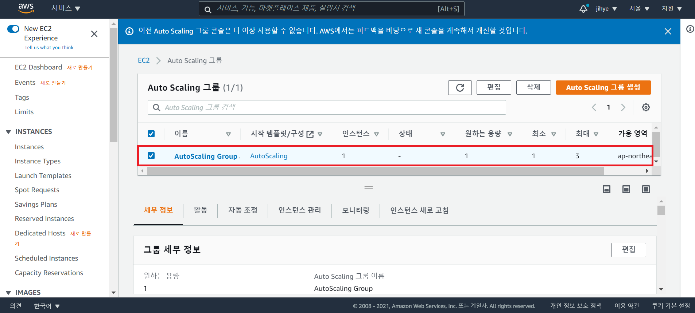
Task: Toggle the New EC2 Experience switch
Action: (x=13, y=29)
